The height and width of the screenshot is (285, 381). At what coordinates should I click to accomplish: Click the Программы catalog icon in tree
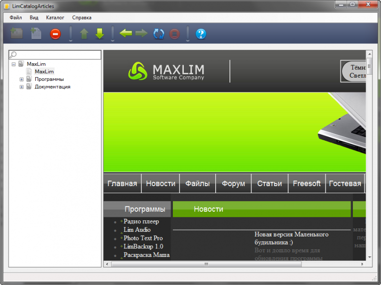29,79
